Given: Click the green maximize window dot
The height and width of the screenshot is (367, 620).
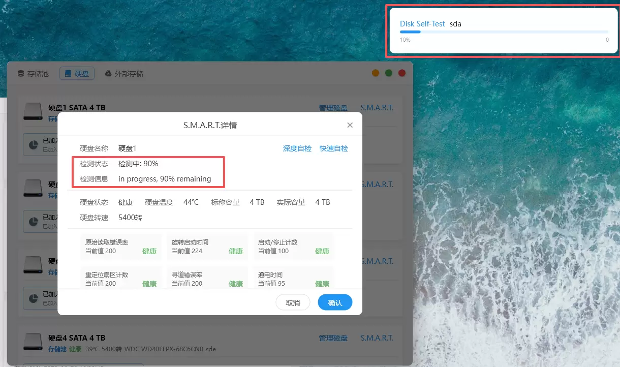Looking at the screenshot, I should click(x=389, y=73).
